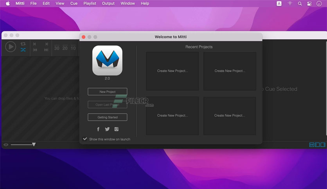Click the 2.0 version label
This screenshot has width=327, height=189.
(107, 78)
